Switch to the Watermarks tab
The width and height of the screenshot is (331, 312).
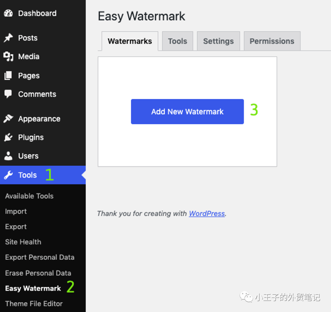(x=130, y=41)
